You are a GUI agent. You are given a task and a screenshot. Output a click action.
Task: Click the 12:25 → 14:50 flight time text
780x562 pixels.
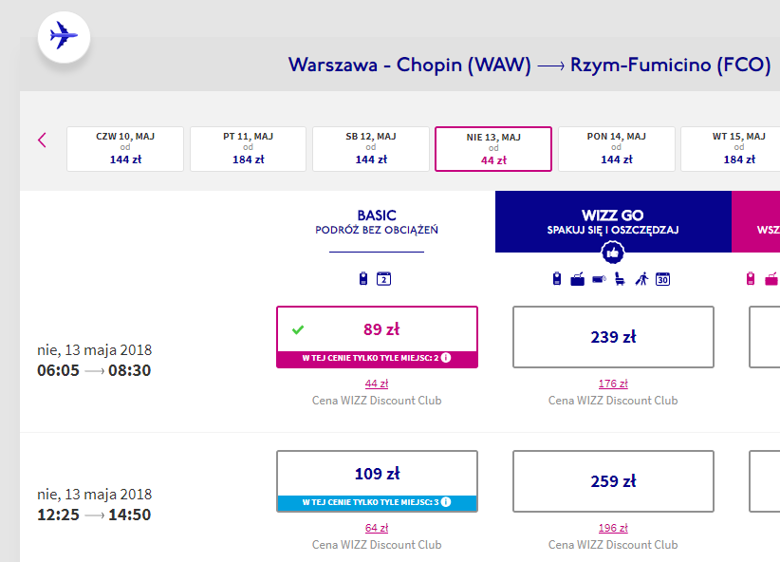point(94,515)
